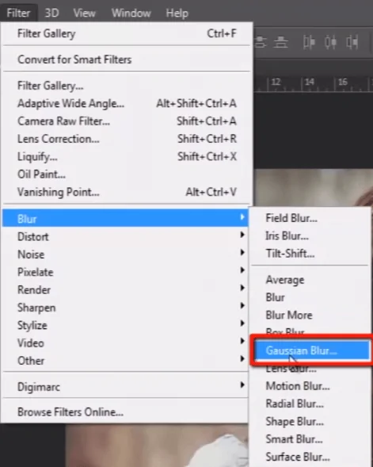Expand the Other submenu
This screenshot has width=373, height=467.
coord(126,361)
